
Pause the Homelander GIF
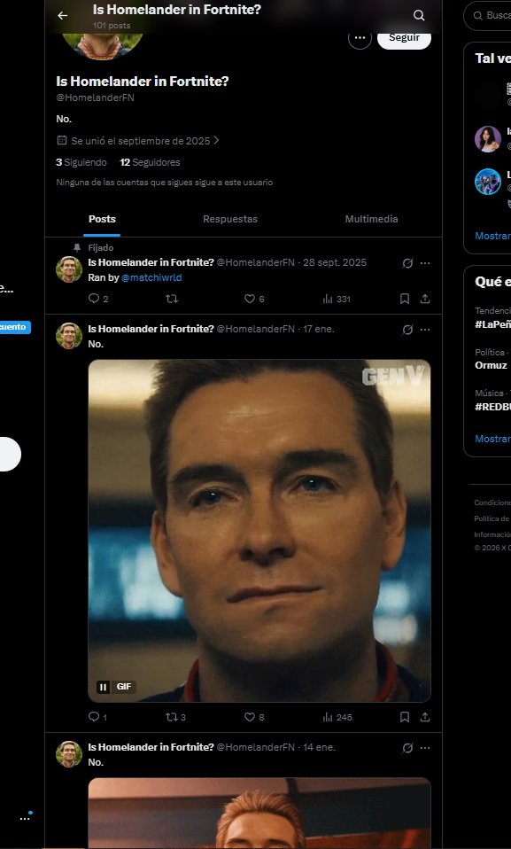click(103, 687)
